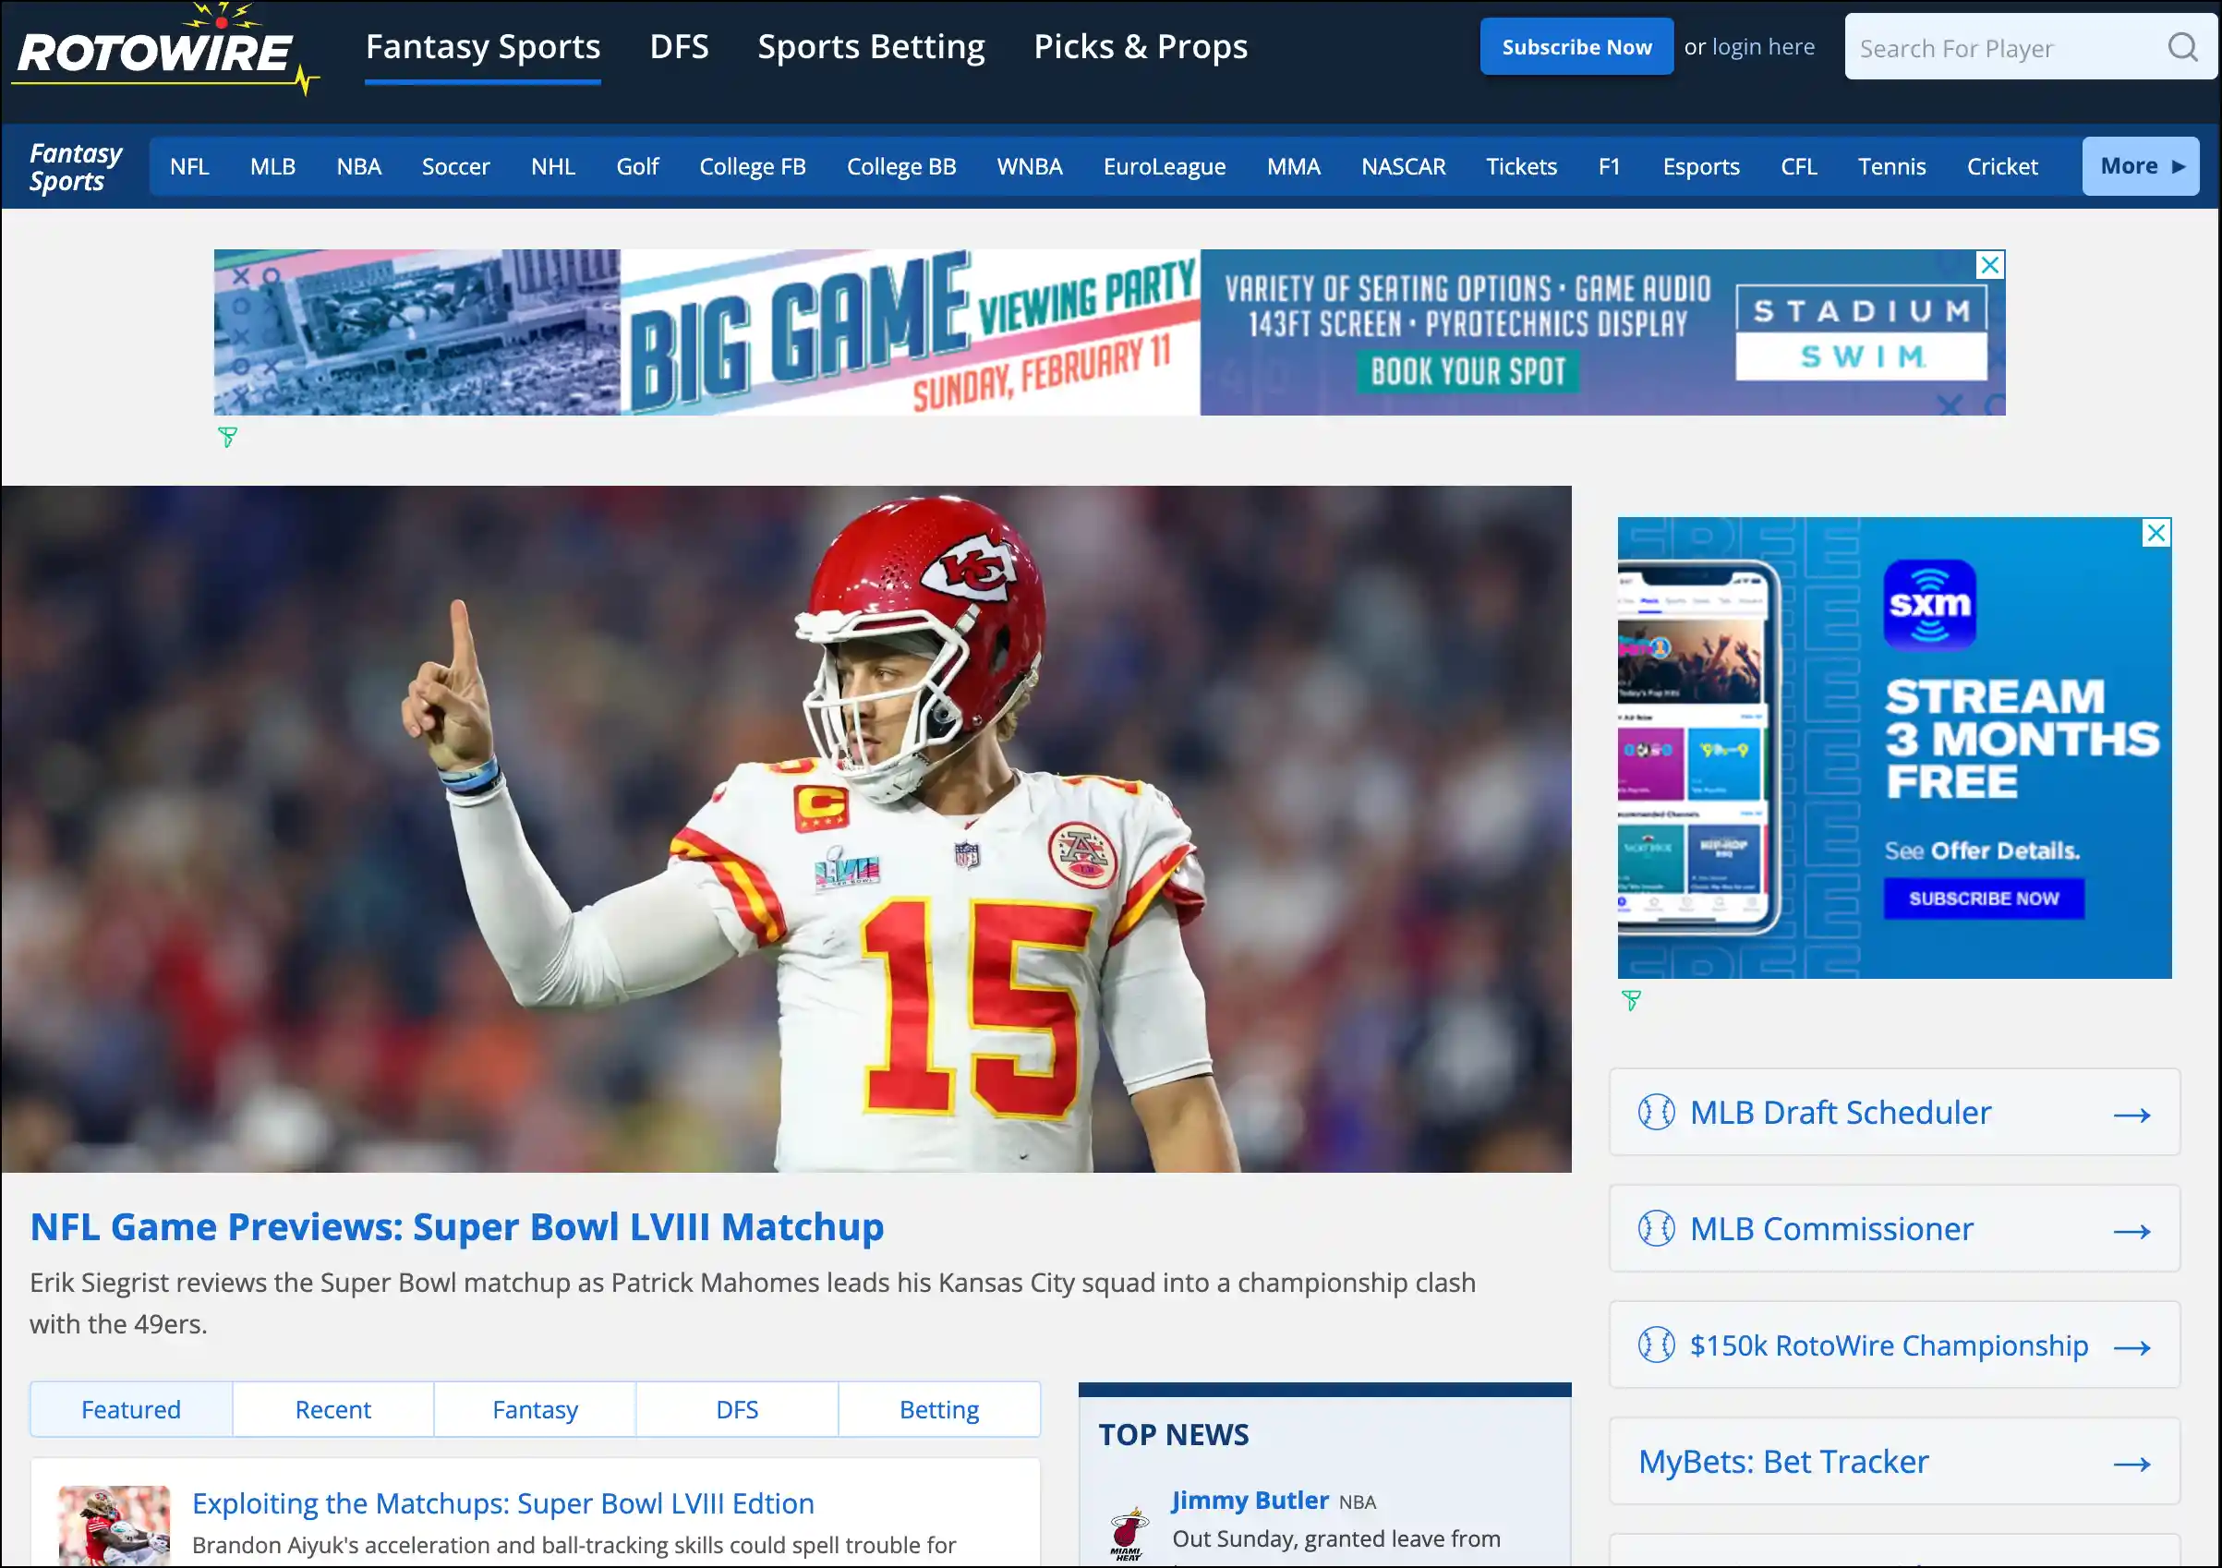Viewport: 2222px width, 1568px height.
Task: Select the Featured articles tab
Action: 130,1409
